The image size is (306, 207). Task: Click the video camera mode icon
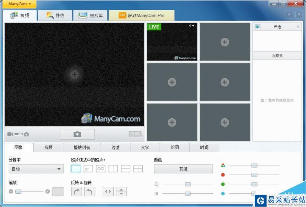tap(10, 134)
